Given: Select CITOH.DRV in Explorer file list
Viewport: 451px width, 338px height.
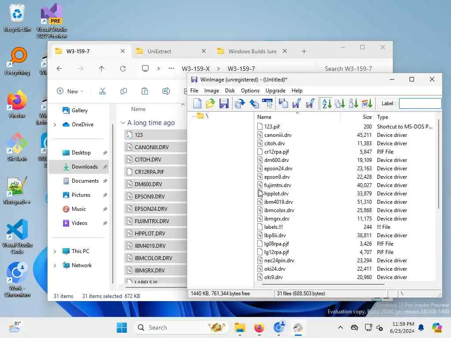Looking at the screenshot, I should (x=155, y=159).
